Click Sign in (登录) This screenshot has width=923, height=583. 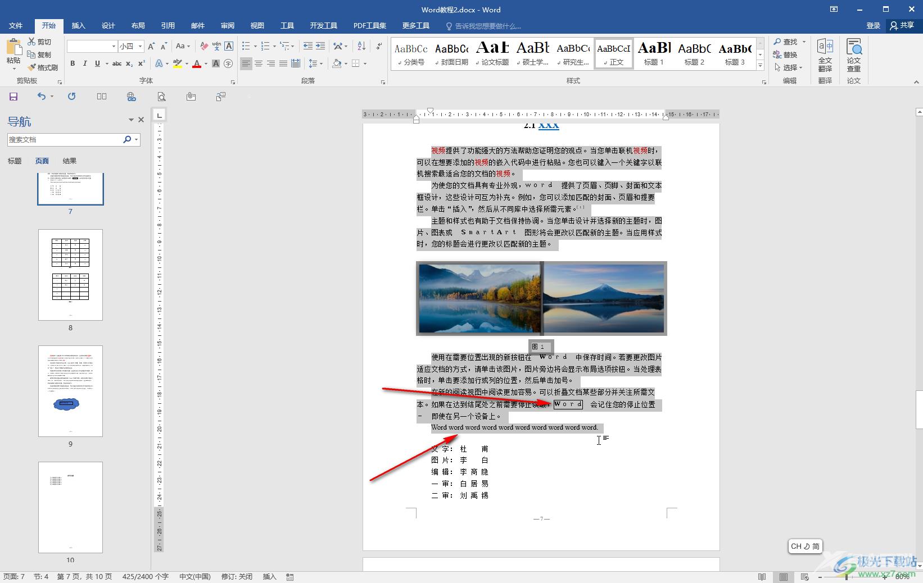point(873,26)
